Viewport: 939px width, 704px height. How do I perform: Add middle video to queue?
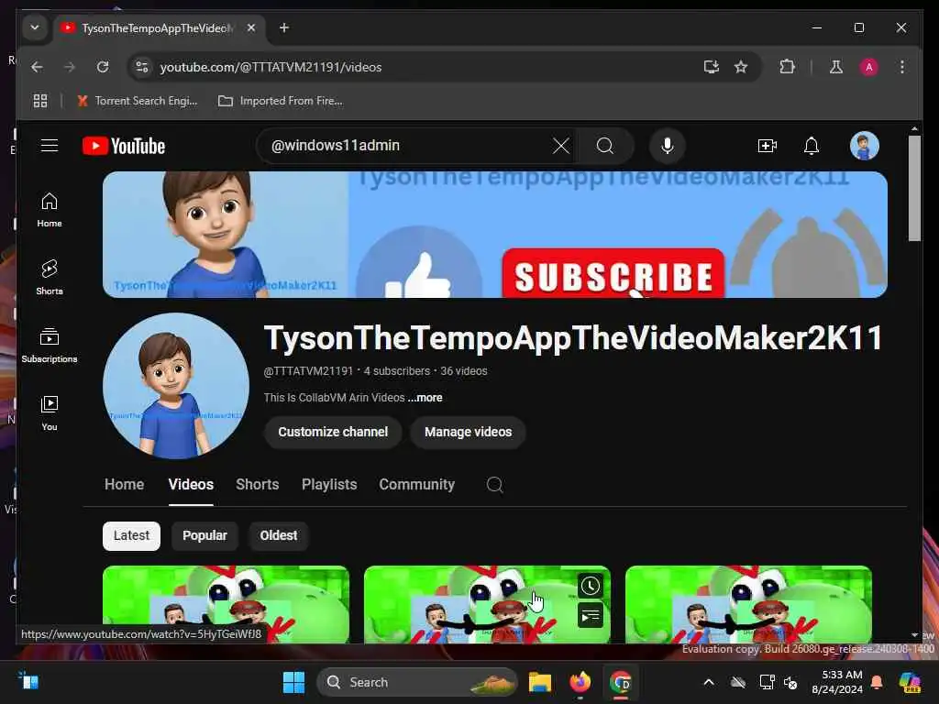[590, 615]
